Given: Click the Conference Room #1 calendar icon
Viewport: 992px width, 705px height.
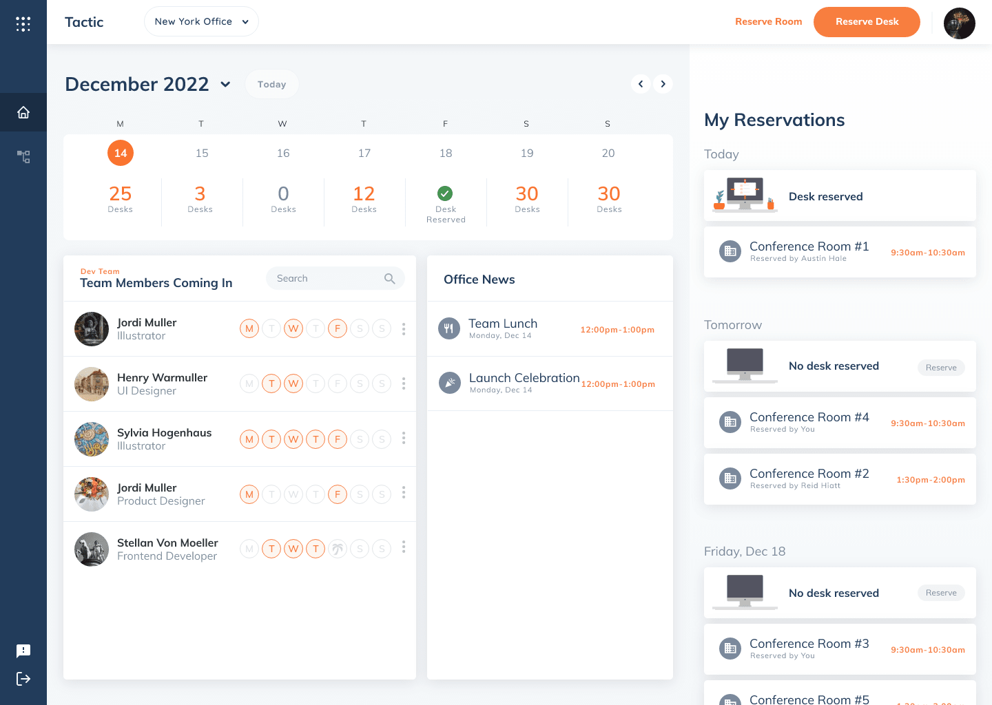Looking at the screenshot, I should [730, 251].
